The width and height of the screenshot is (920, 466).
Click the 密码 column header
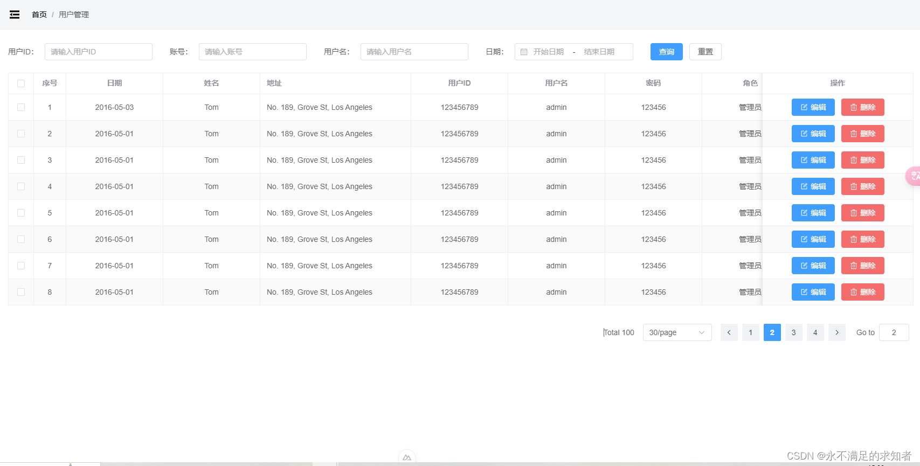point(653,83)
